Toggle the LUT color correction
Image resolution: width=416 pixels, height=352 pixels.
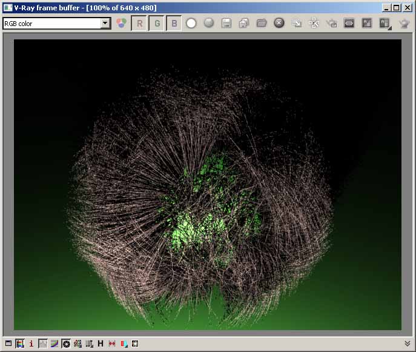click(x=89, y=344)
